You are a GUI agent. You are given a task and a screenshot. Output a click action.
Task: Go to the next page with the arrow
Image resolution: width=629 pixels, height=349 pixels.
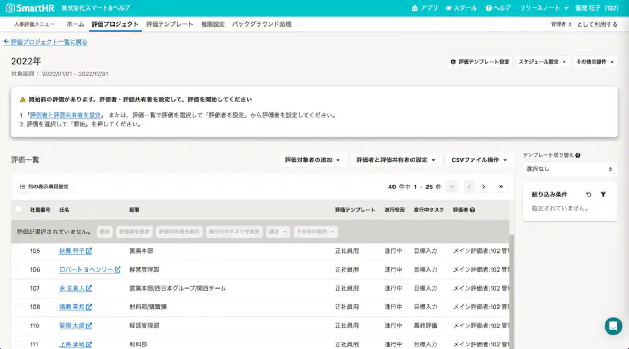[x=483, y=187]
